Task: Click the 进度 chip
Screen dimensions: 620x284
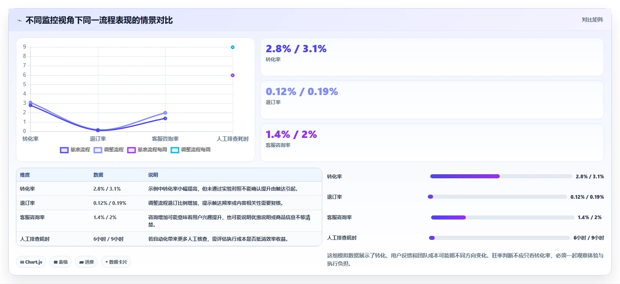Action: tap(86, 262)
